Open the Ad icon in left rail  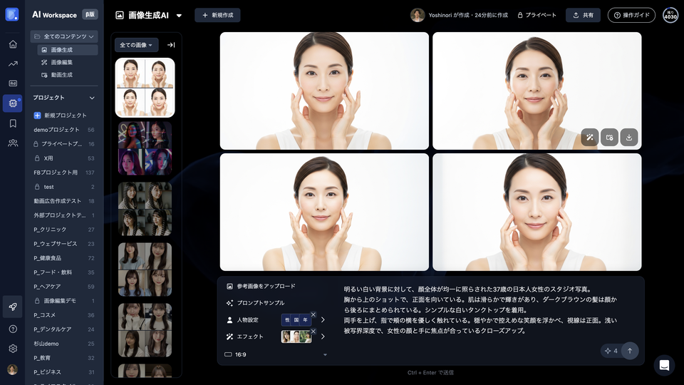(x=13, y=83)
